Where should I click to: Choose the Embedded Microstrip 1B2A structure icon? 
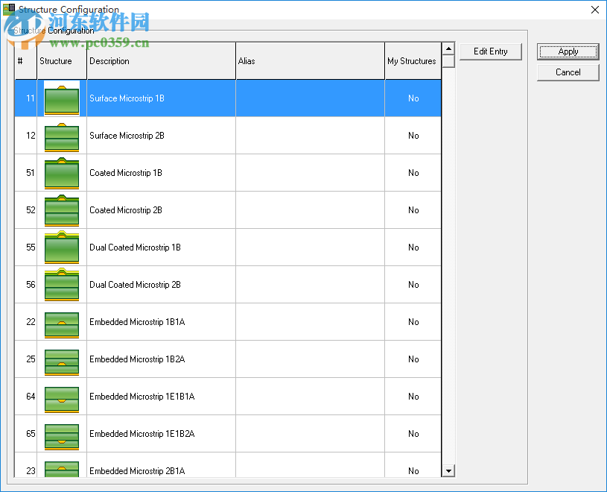click(62, 362)
